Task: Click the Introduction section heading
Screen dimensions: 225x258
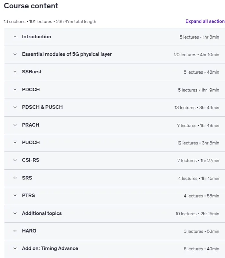Action: [37, 37]
